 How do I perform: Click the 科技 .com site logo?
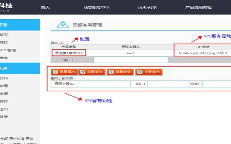(x=6, y=7)
